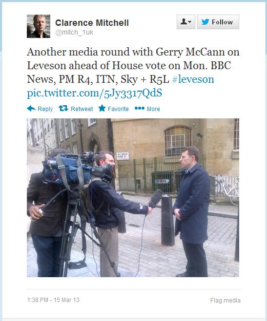Click the @mitch_1uk handle
The height and width of the screenshot is (321, 267).
click(74, 32)
